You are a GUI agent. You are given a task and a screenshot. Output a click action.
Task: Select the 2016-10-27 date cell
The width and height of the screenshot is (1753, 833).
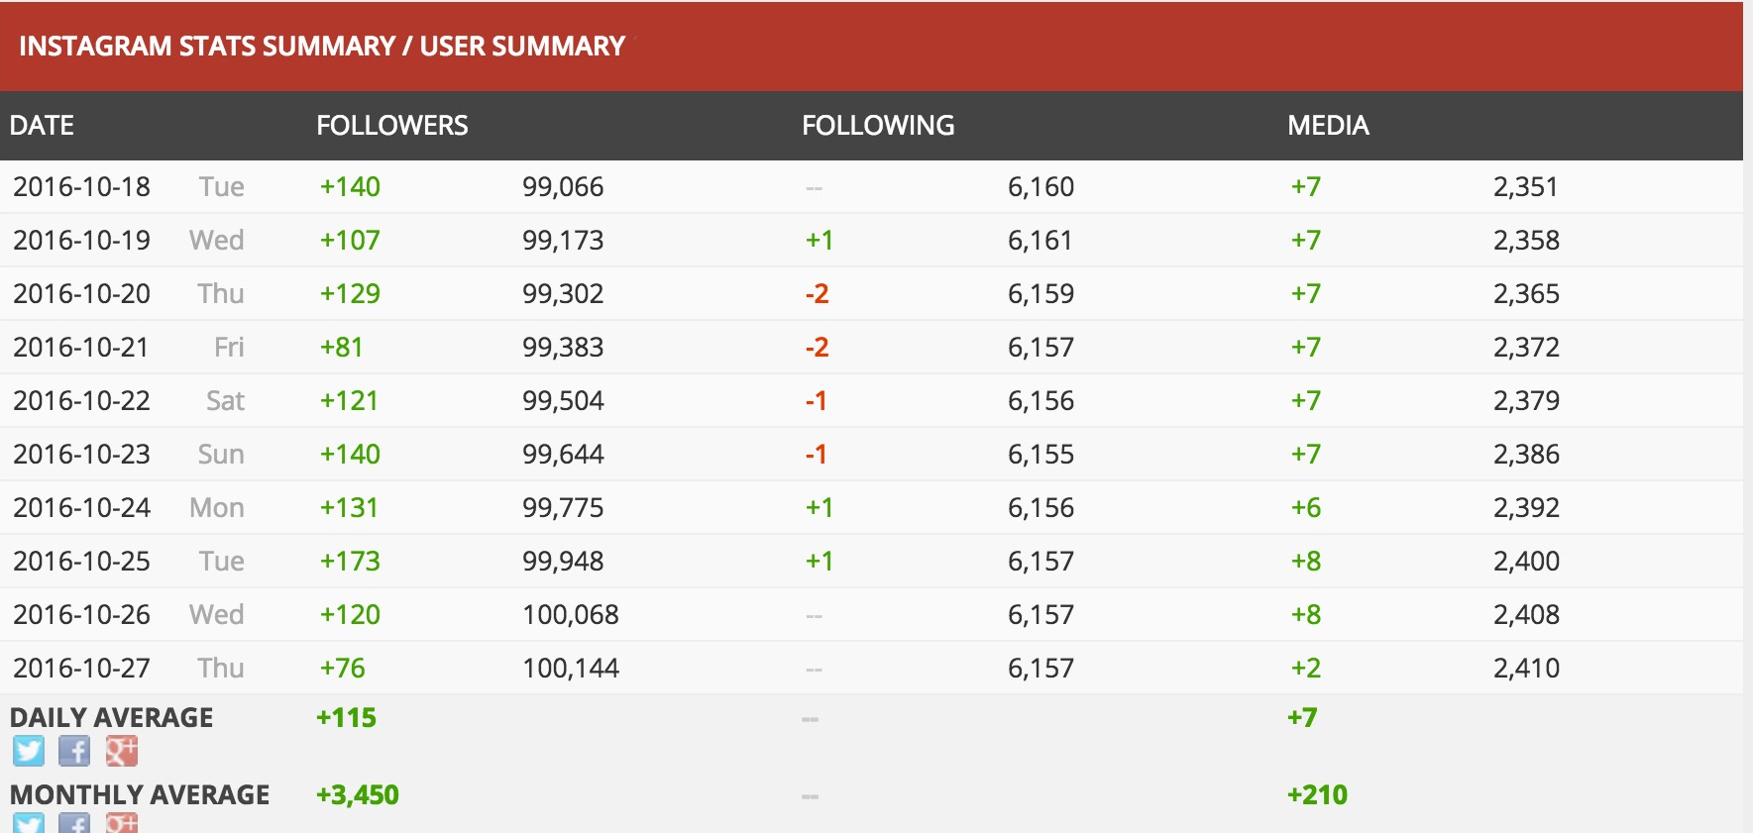pyautogui.click(x=82, y=669)
